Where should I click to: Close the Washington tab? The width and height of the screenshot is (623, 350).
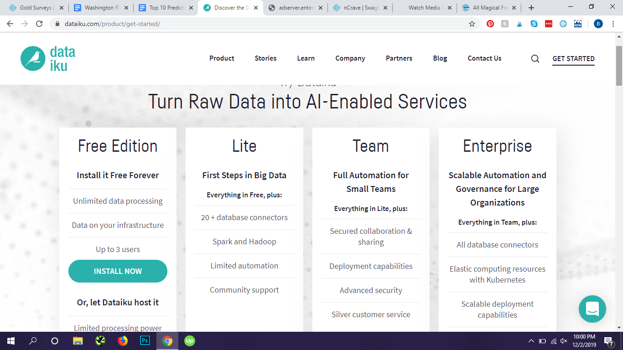(x=126, y=8)
